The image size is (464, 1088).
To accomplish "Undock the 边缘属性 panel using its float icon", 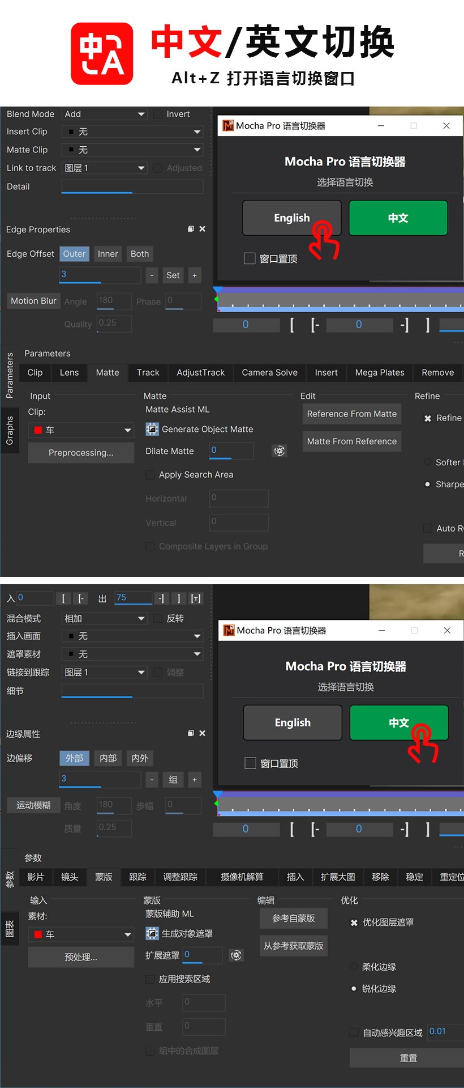I will tap(191, 733).
